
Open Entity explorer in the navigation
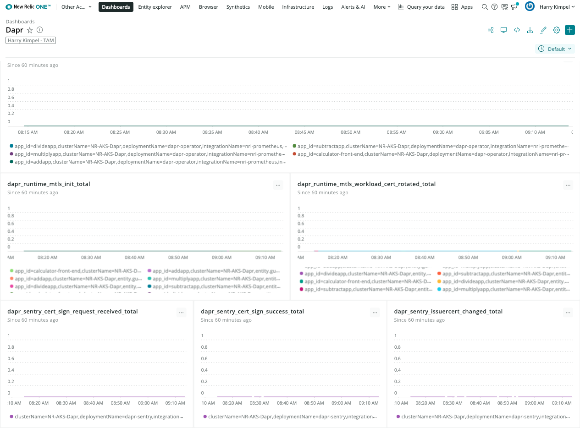coord(155,7)
